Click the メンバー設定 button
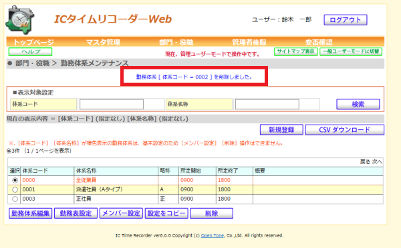The height and width of the screenshot is (248, 401). pyautogui.click(x=121, y=213)
